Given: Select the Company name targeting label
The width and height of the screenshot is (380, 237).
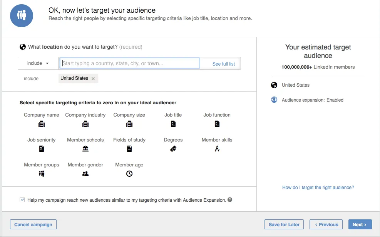Looking at the screenshot, I should click(x=42, y=115).
